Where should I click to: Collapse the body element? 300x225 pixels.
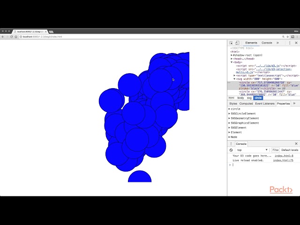tap(232, 62)
